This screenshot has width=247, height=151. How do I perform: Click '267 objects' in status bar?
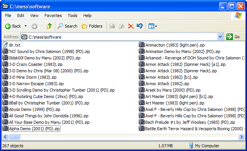(13, 146)
